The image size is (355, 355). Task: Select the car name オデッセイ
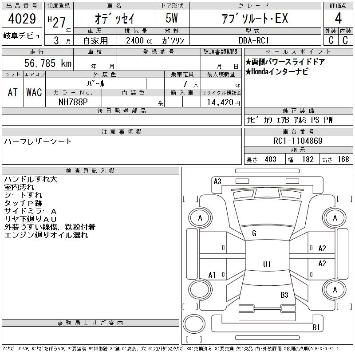coord(114,19)
